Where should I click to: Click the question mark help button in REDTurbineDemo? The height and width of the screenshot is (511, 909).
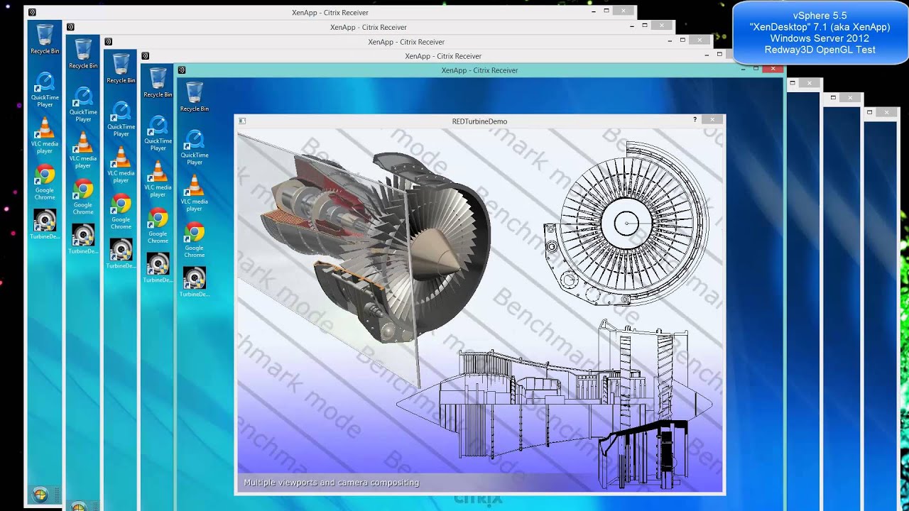(695, 119)
